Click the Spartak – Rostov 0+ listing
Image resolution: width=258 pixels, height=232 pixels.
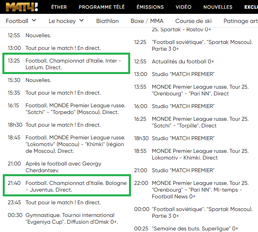coord(181,29)
